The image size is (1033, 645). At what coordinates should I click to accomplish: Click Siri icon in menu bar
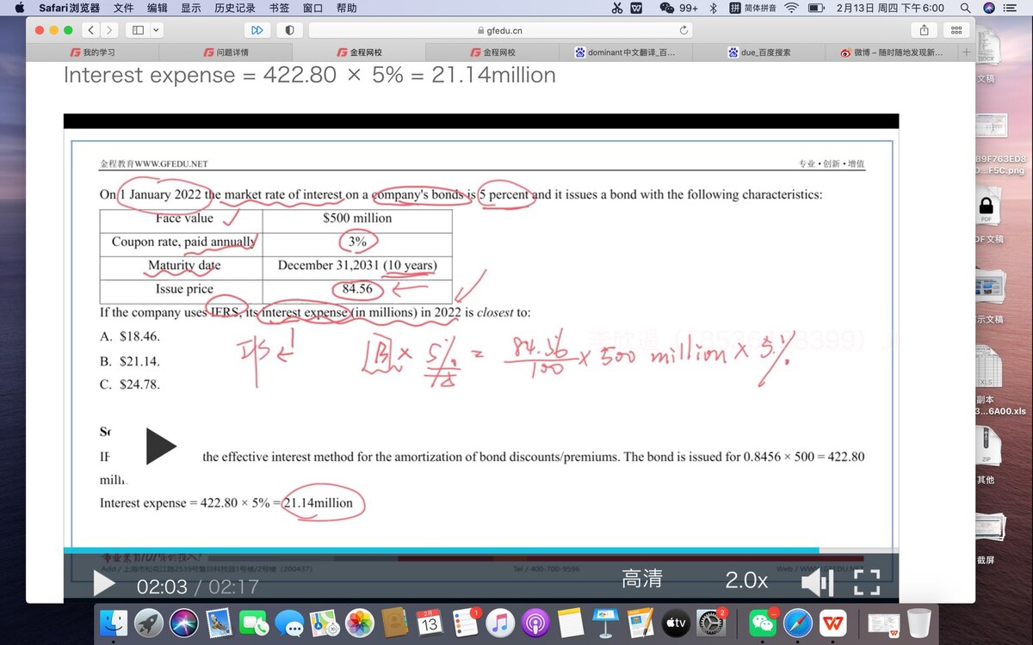pos(989,8)
